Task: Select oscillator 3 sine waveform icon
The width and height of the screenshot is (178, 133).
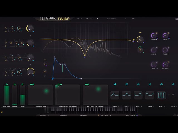Action: [6, 57]
